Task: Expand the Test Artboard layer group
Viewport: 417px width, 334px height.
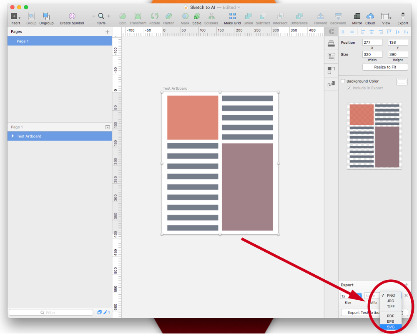Action: point(12,136)
